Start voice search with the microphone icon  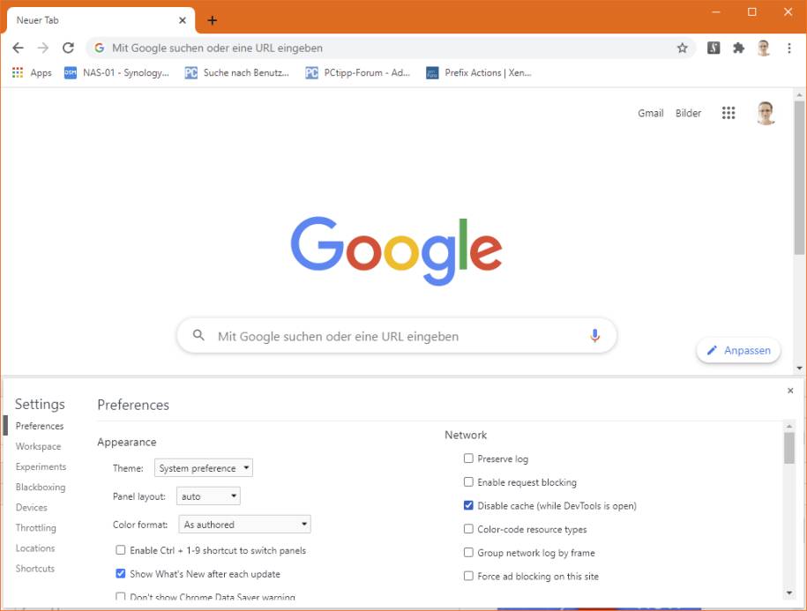tap(595, 335)
